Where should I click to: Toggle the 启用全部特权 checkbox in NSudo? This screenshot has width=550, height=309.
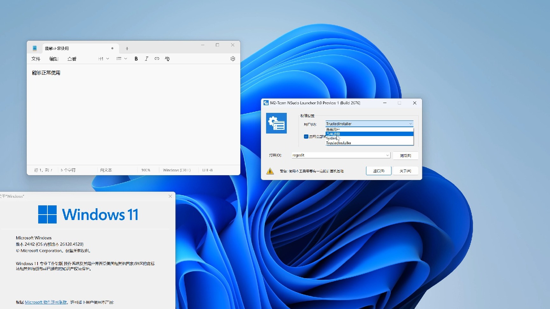pyautogui.click(x=306, y=137)
